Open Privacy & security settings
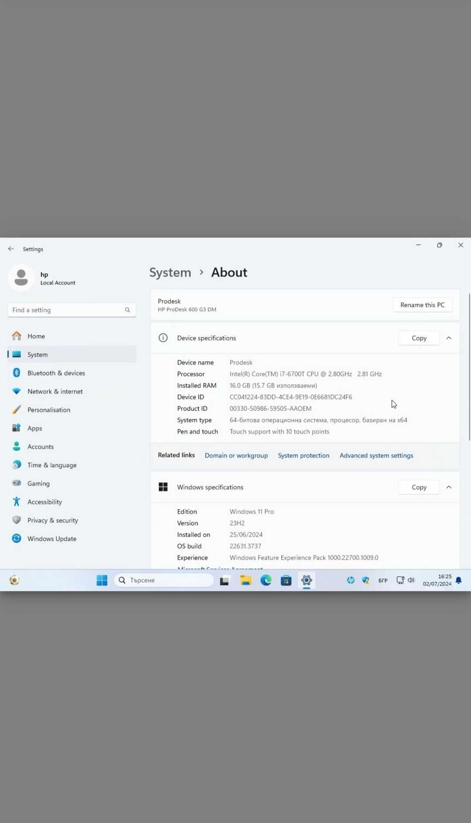This screenshot has height=823, width=471. pyautogui.click(x=72, y=520)
